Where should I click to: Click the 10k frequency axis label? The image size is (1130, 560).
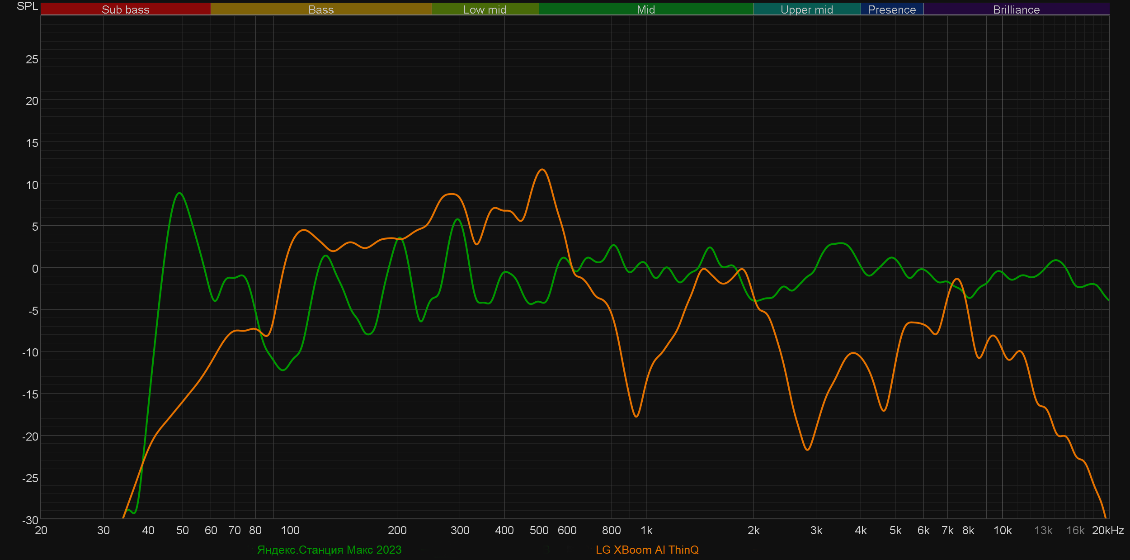point(1003,530)
